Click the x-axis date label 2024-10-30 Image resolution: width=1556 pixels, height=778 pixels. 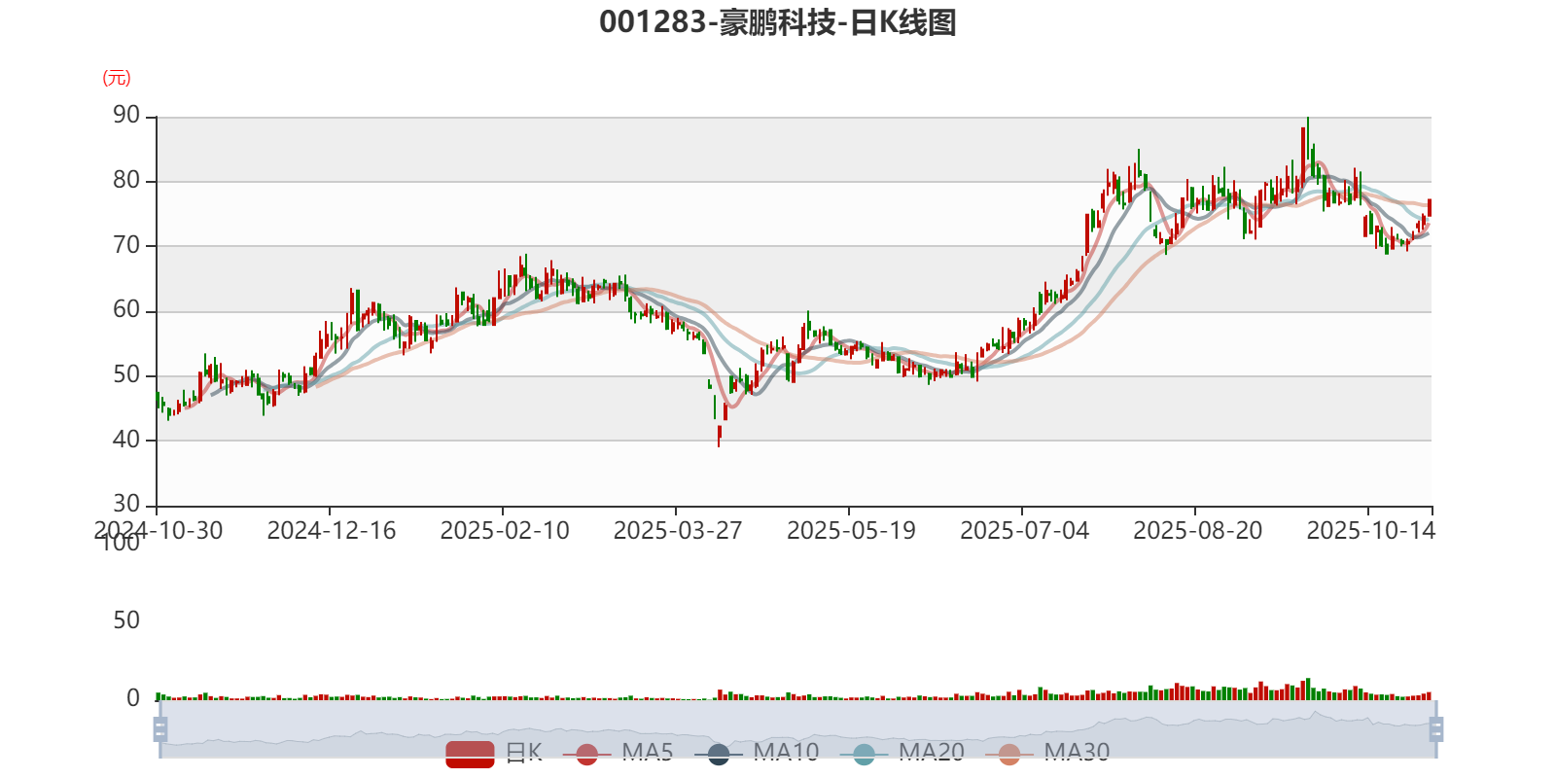[159, 530]
